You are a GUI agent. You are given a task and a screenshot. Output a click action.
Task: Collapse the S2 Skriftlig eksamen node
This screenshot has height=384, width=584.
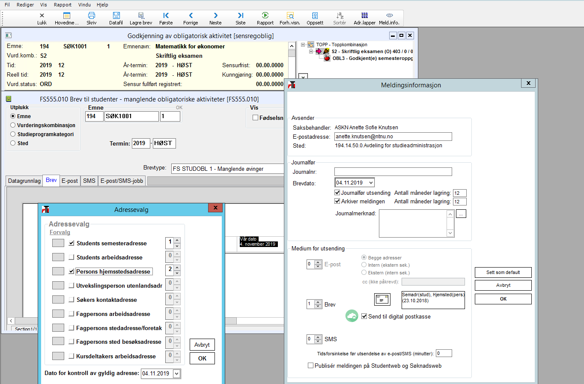click(x=311, y=51)
